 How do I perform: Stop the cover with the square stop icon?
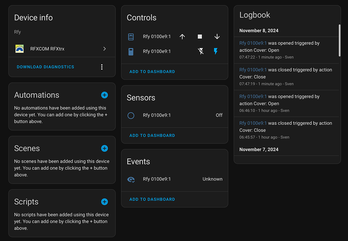click(199, 36)
